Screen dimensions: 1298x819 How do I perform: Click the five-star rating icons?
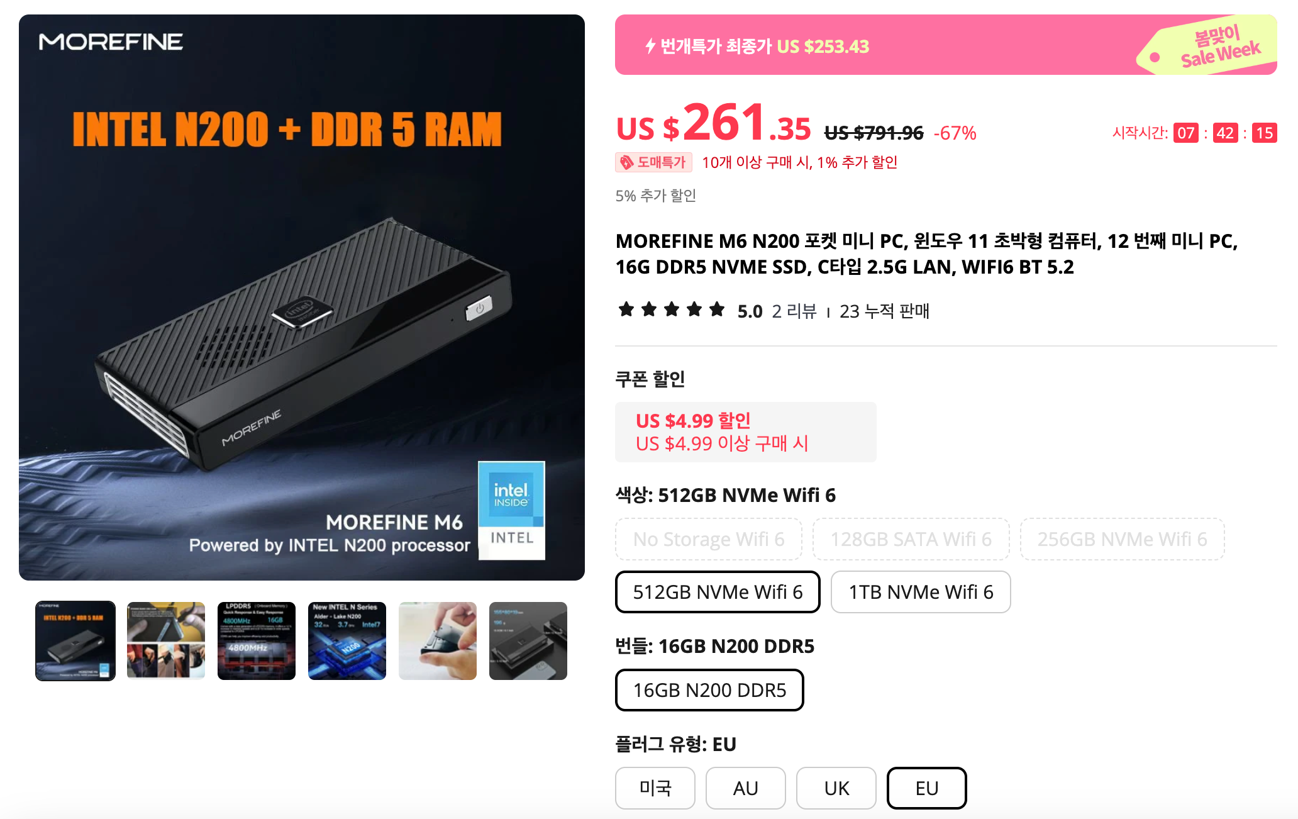tap(671, 309)
